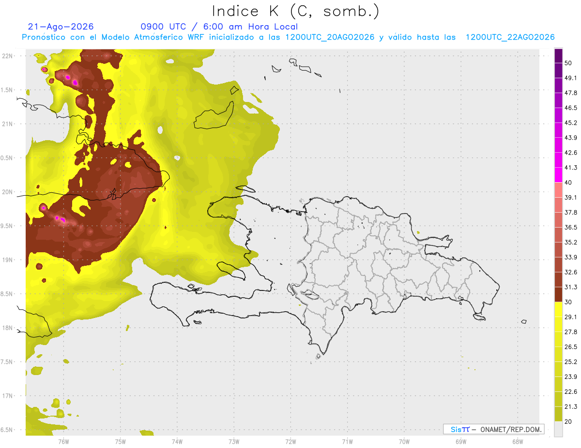This screenshot has width=581, height=448.
Task: Click the legend value "41.3"
Action: pos(571,168)
